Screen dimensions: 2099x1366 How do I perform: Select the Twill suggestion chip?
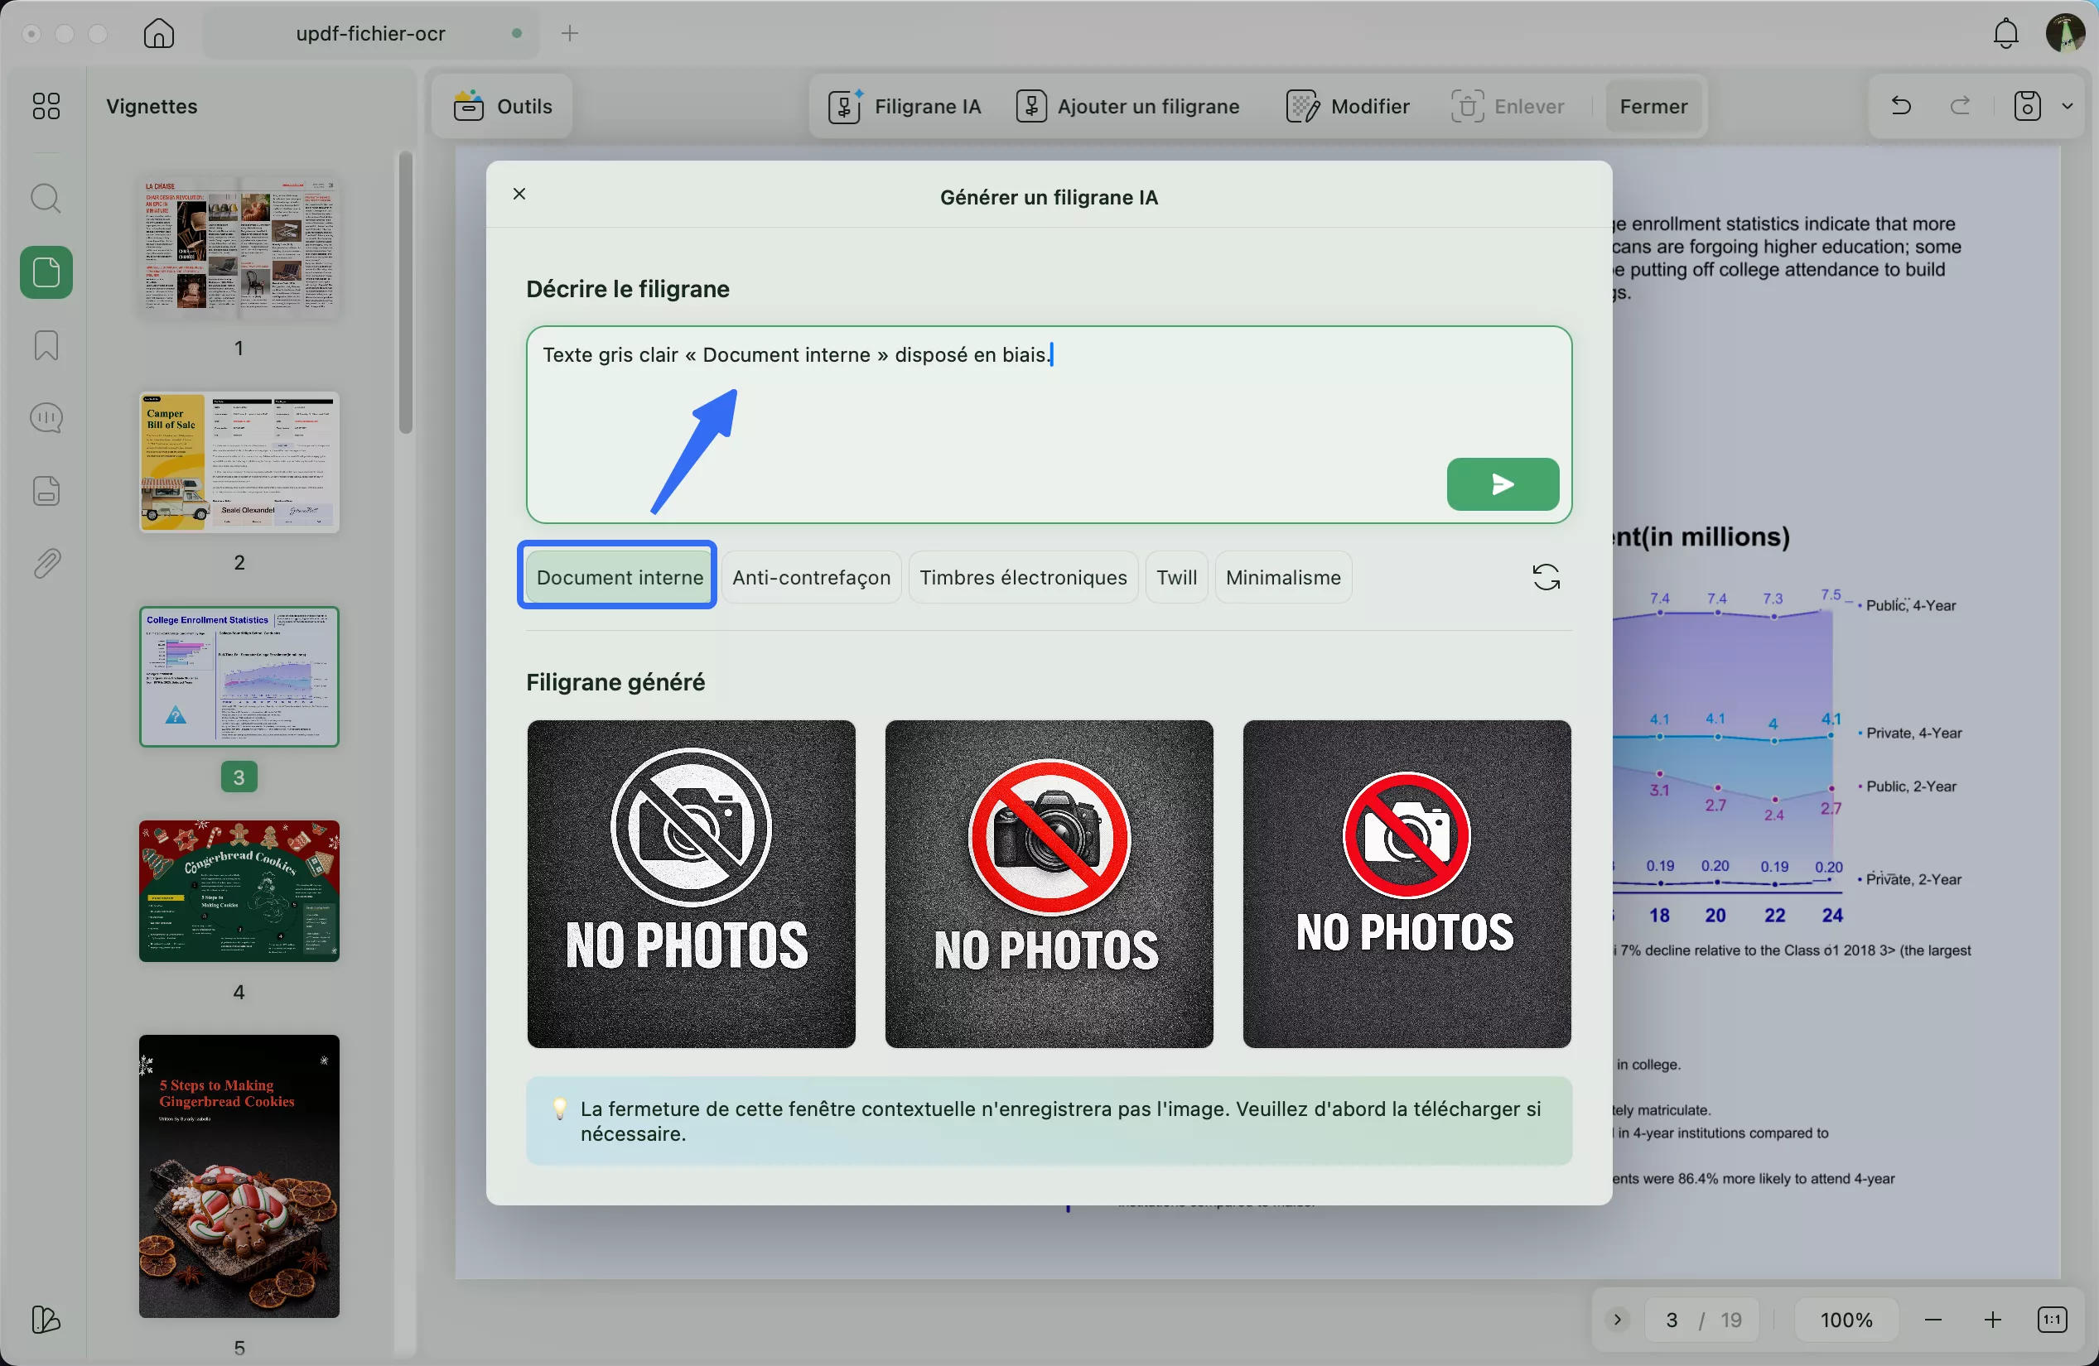click(1175, 577)
